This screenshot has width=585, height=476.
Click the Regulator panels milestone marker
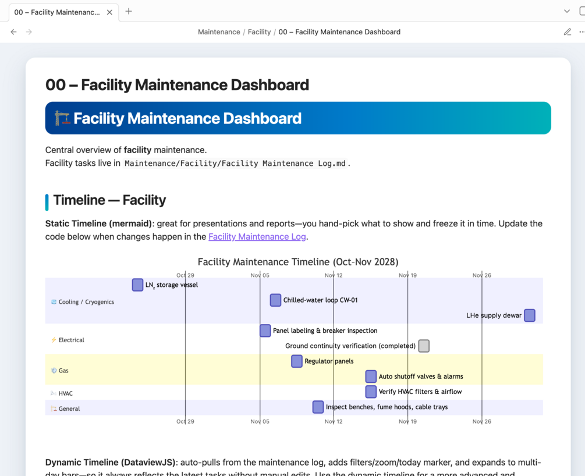pyautogui.click(x=297, y=361)
